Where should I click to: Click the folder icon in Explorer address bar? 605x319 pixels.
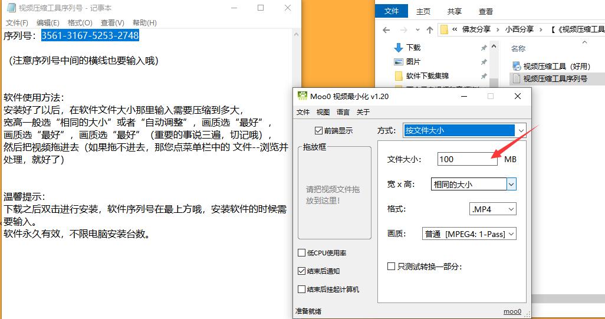tap(444, 29)
